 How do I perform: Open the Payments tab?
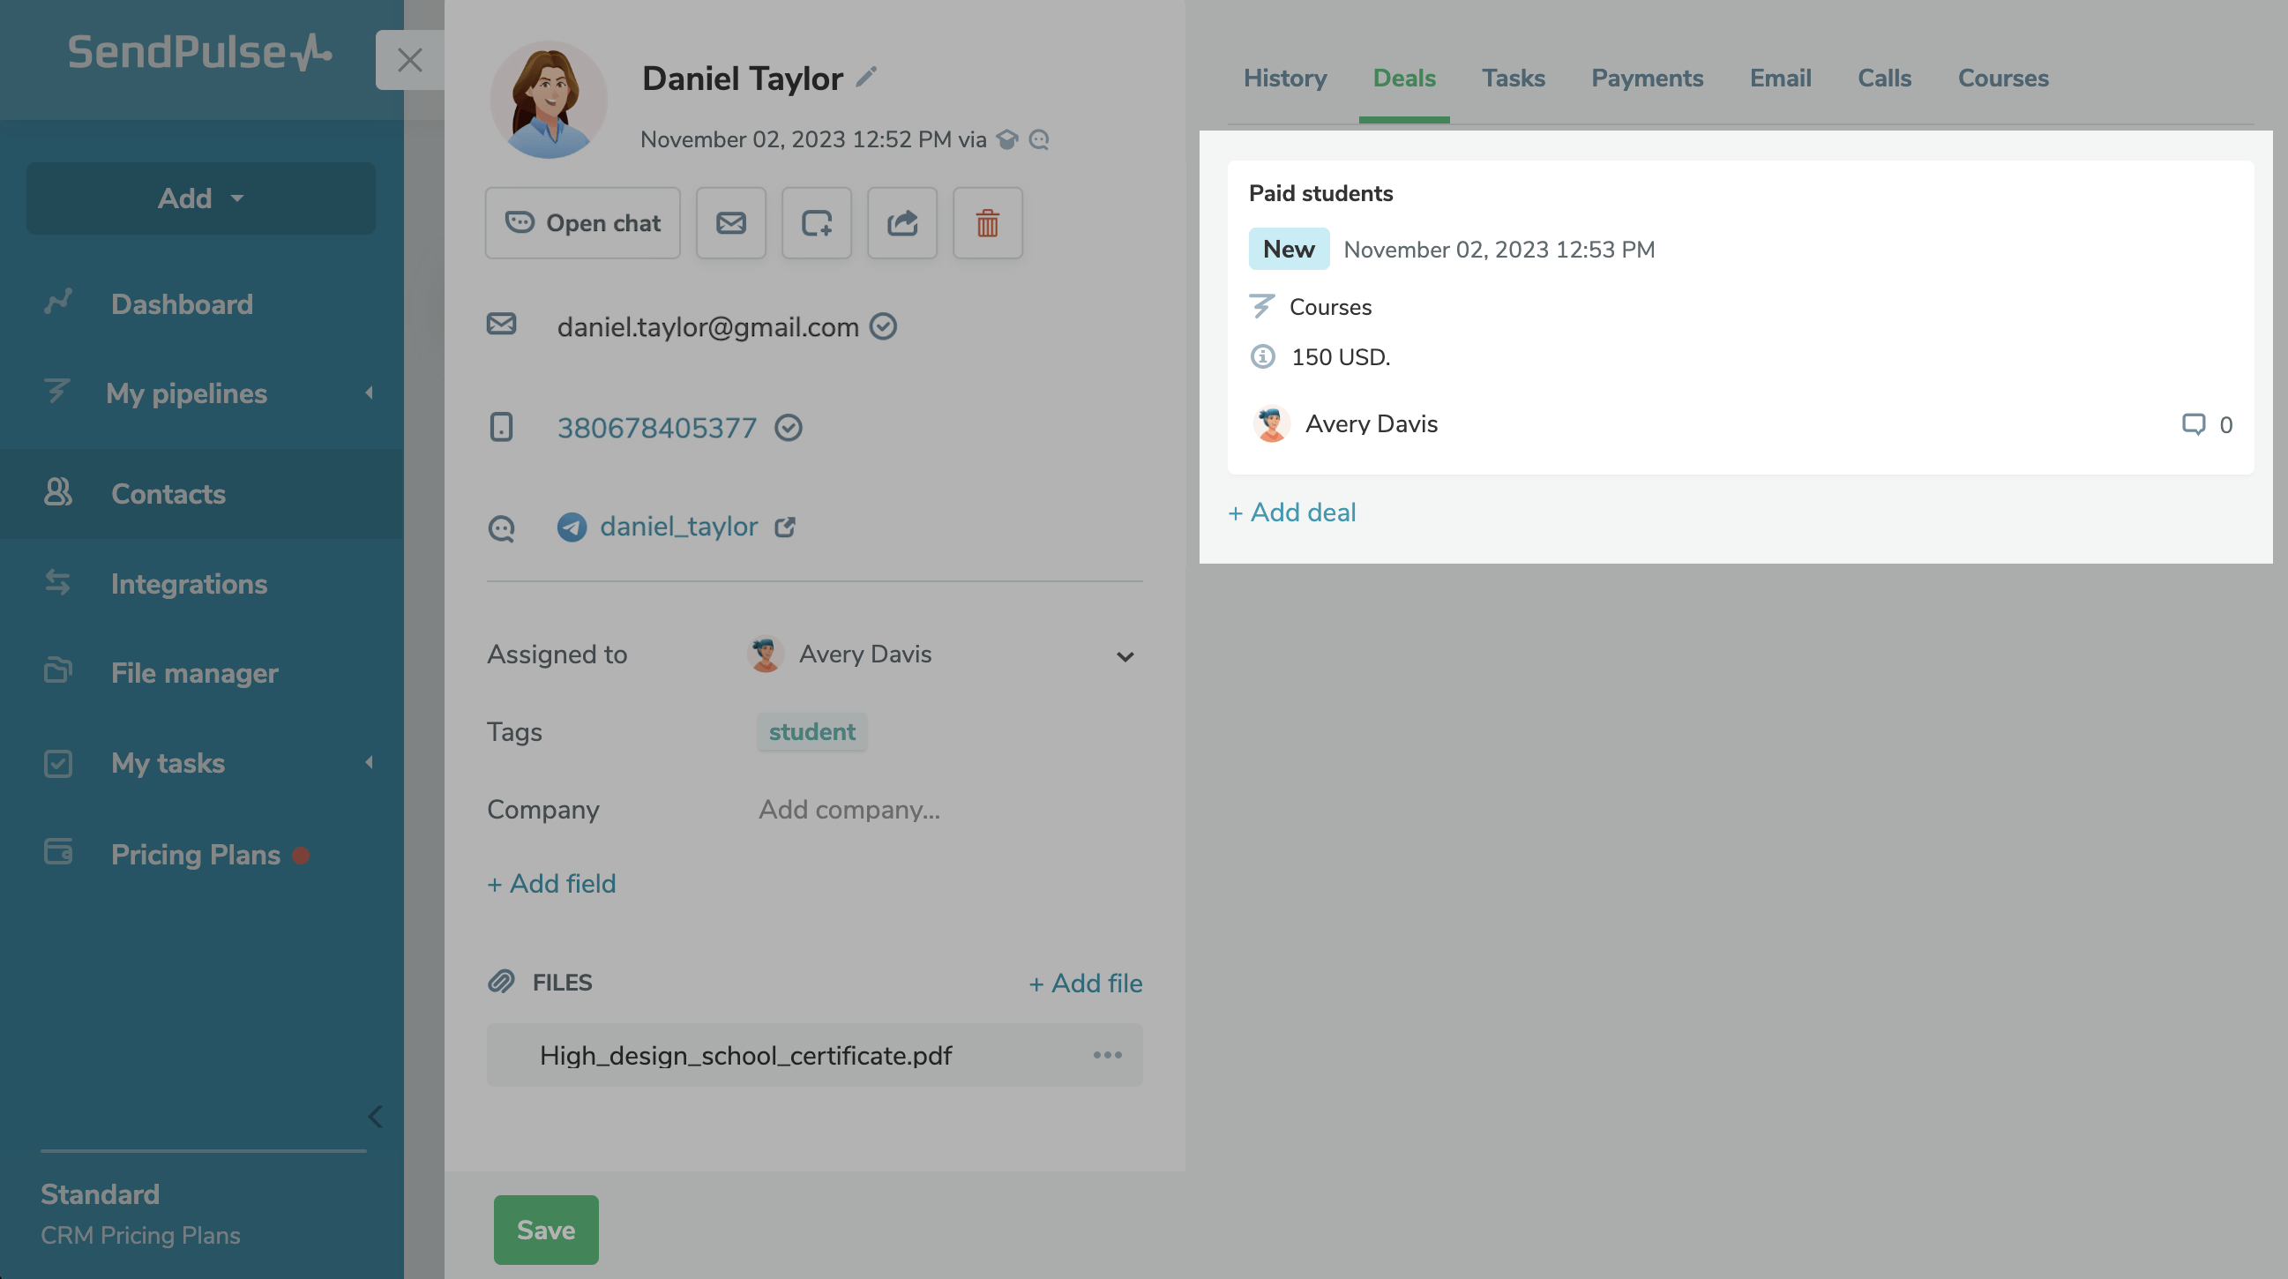pos(1647,79)
